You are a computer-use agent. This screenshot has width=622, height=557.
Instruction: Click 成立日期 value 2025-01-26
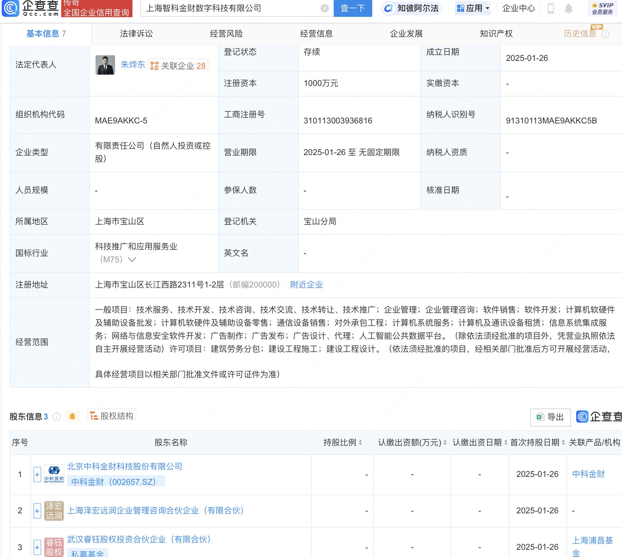[527, 58]
